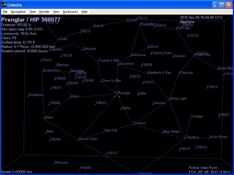Click the Celestia application icon in title bar
This screenshot has height=175, width=234.
coord(4,5)
